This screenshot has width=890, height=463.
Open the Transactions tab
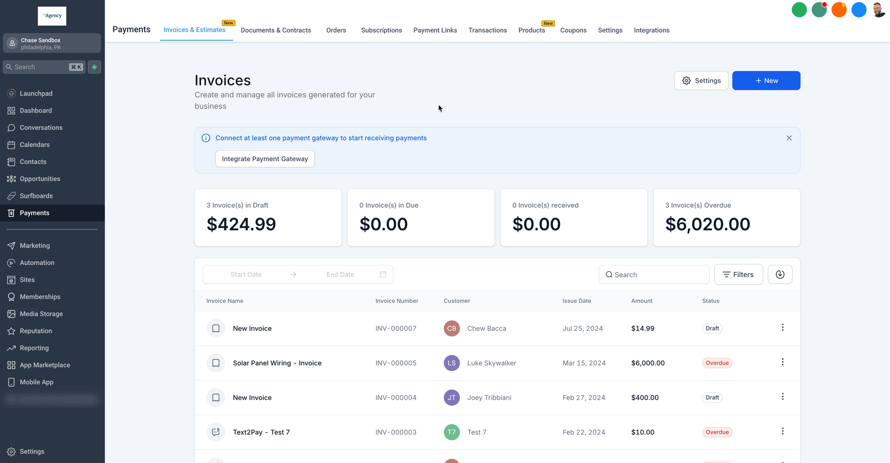pos(488,30)
